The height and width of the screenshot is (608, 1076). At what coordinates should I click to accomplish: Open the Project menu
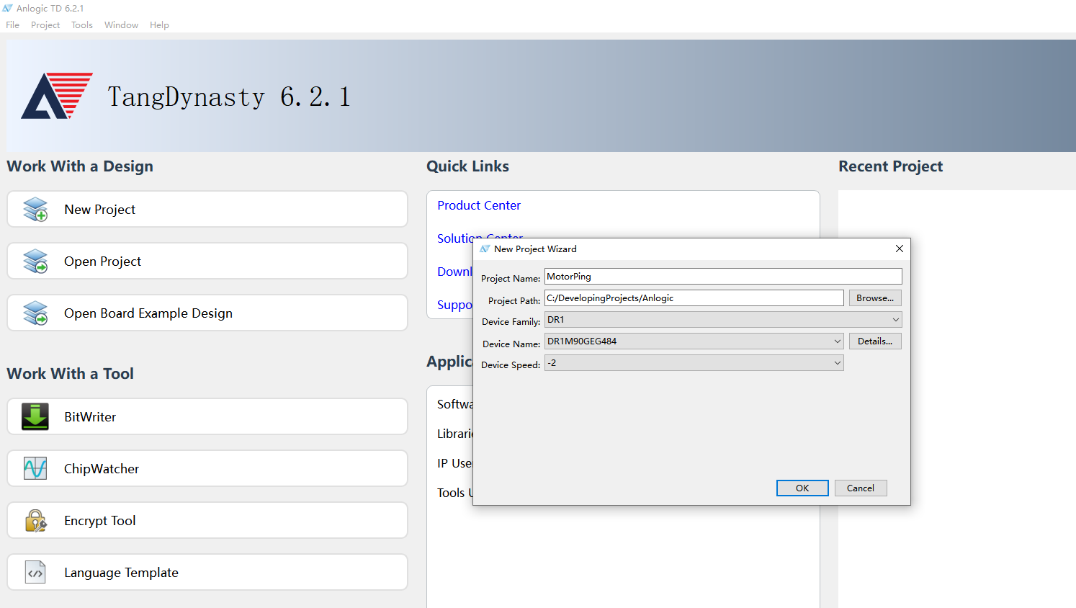(45, 25)
